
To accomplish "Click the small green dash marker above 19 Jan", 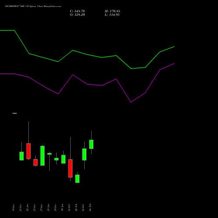I will click(x=14, y=113).
